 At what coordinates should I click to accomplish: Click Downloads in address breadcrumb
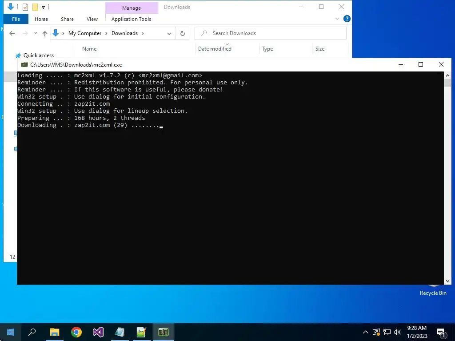coord(124,33)
